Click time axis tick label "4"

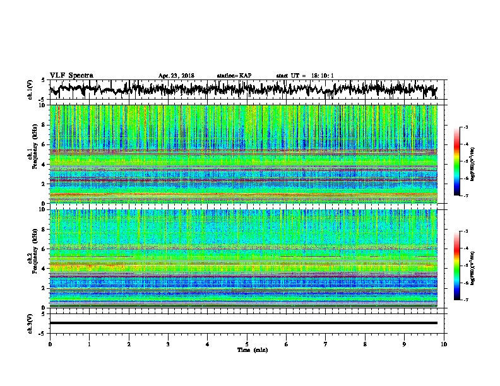click(208, 344)
